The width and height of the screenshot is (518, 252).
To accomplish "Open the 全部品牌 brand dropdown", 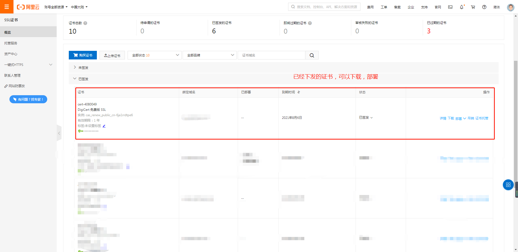I will coord(210,55).
